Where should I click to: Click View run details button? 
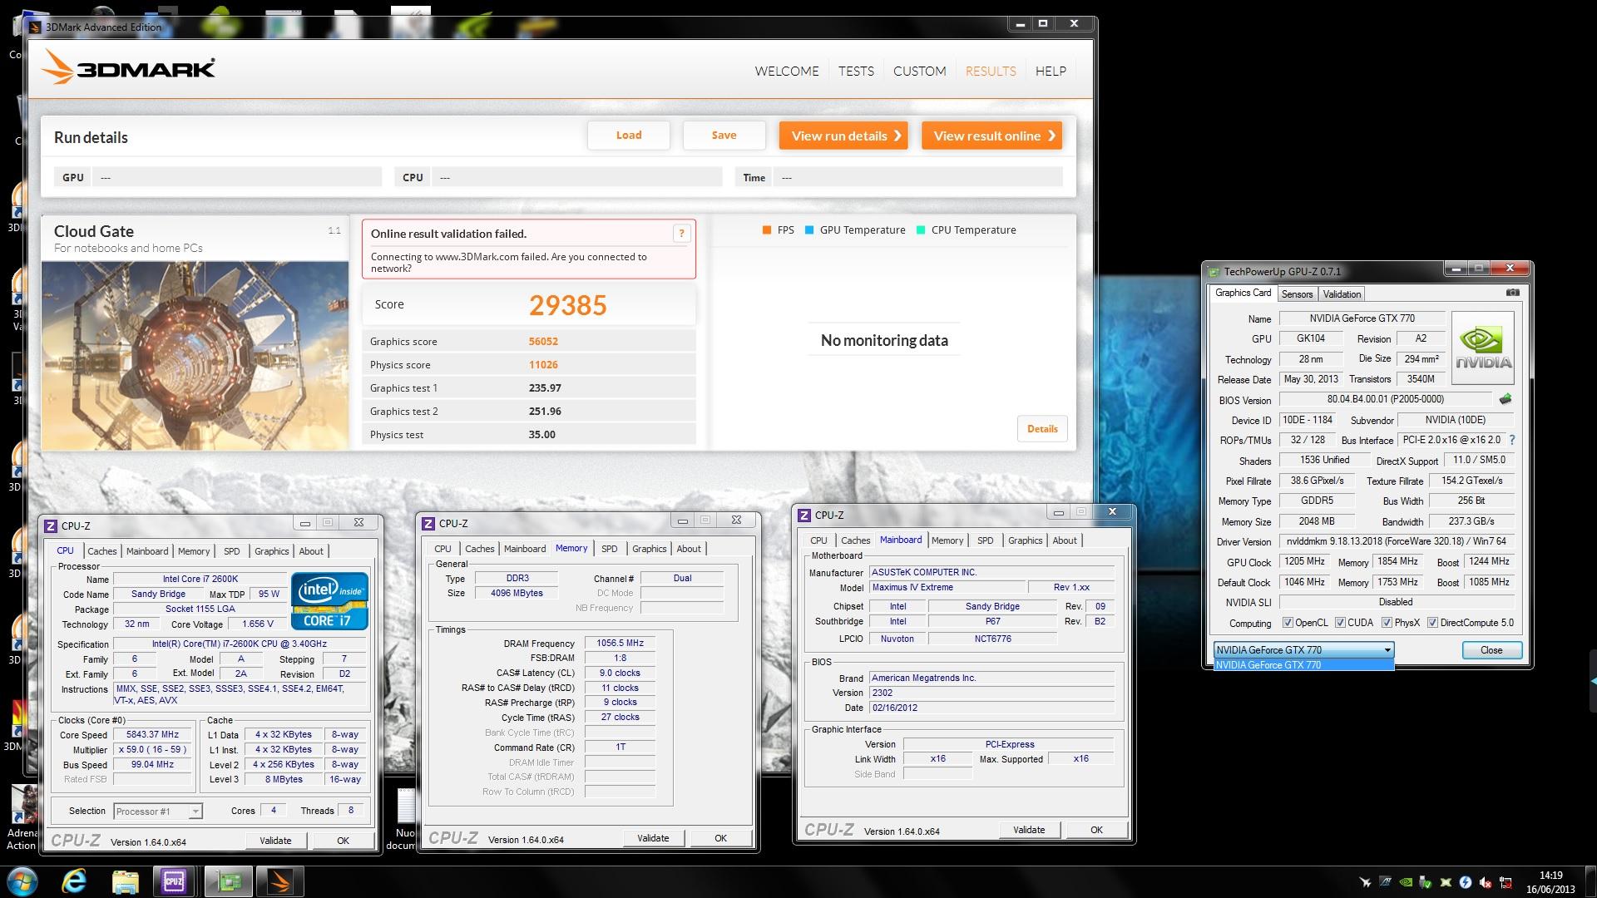click(x=843, y=136)
